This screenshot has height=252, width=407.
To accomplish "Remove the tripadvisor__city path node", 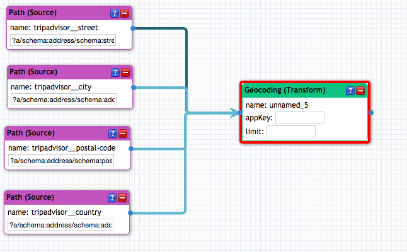I will [x=125, y=72].
